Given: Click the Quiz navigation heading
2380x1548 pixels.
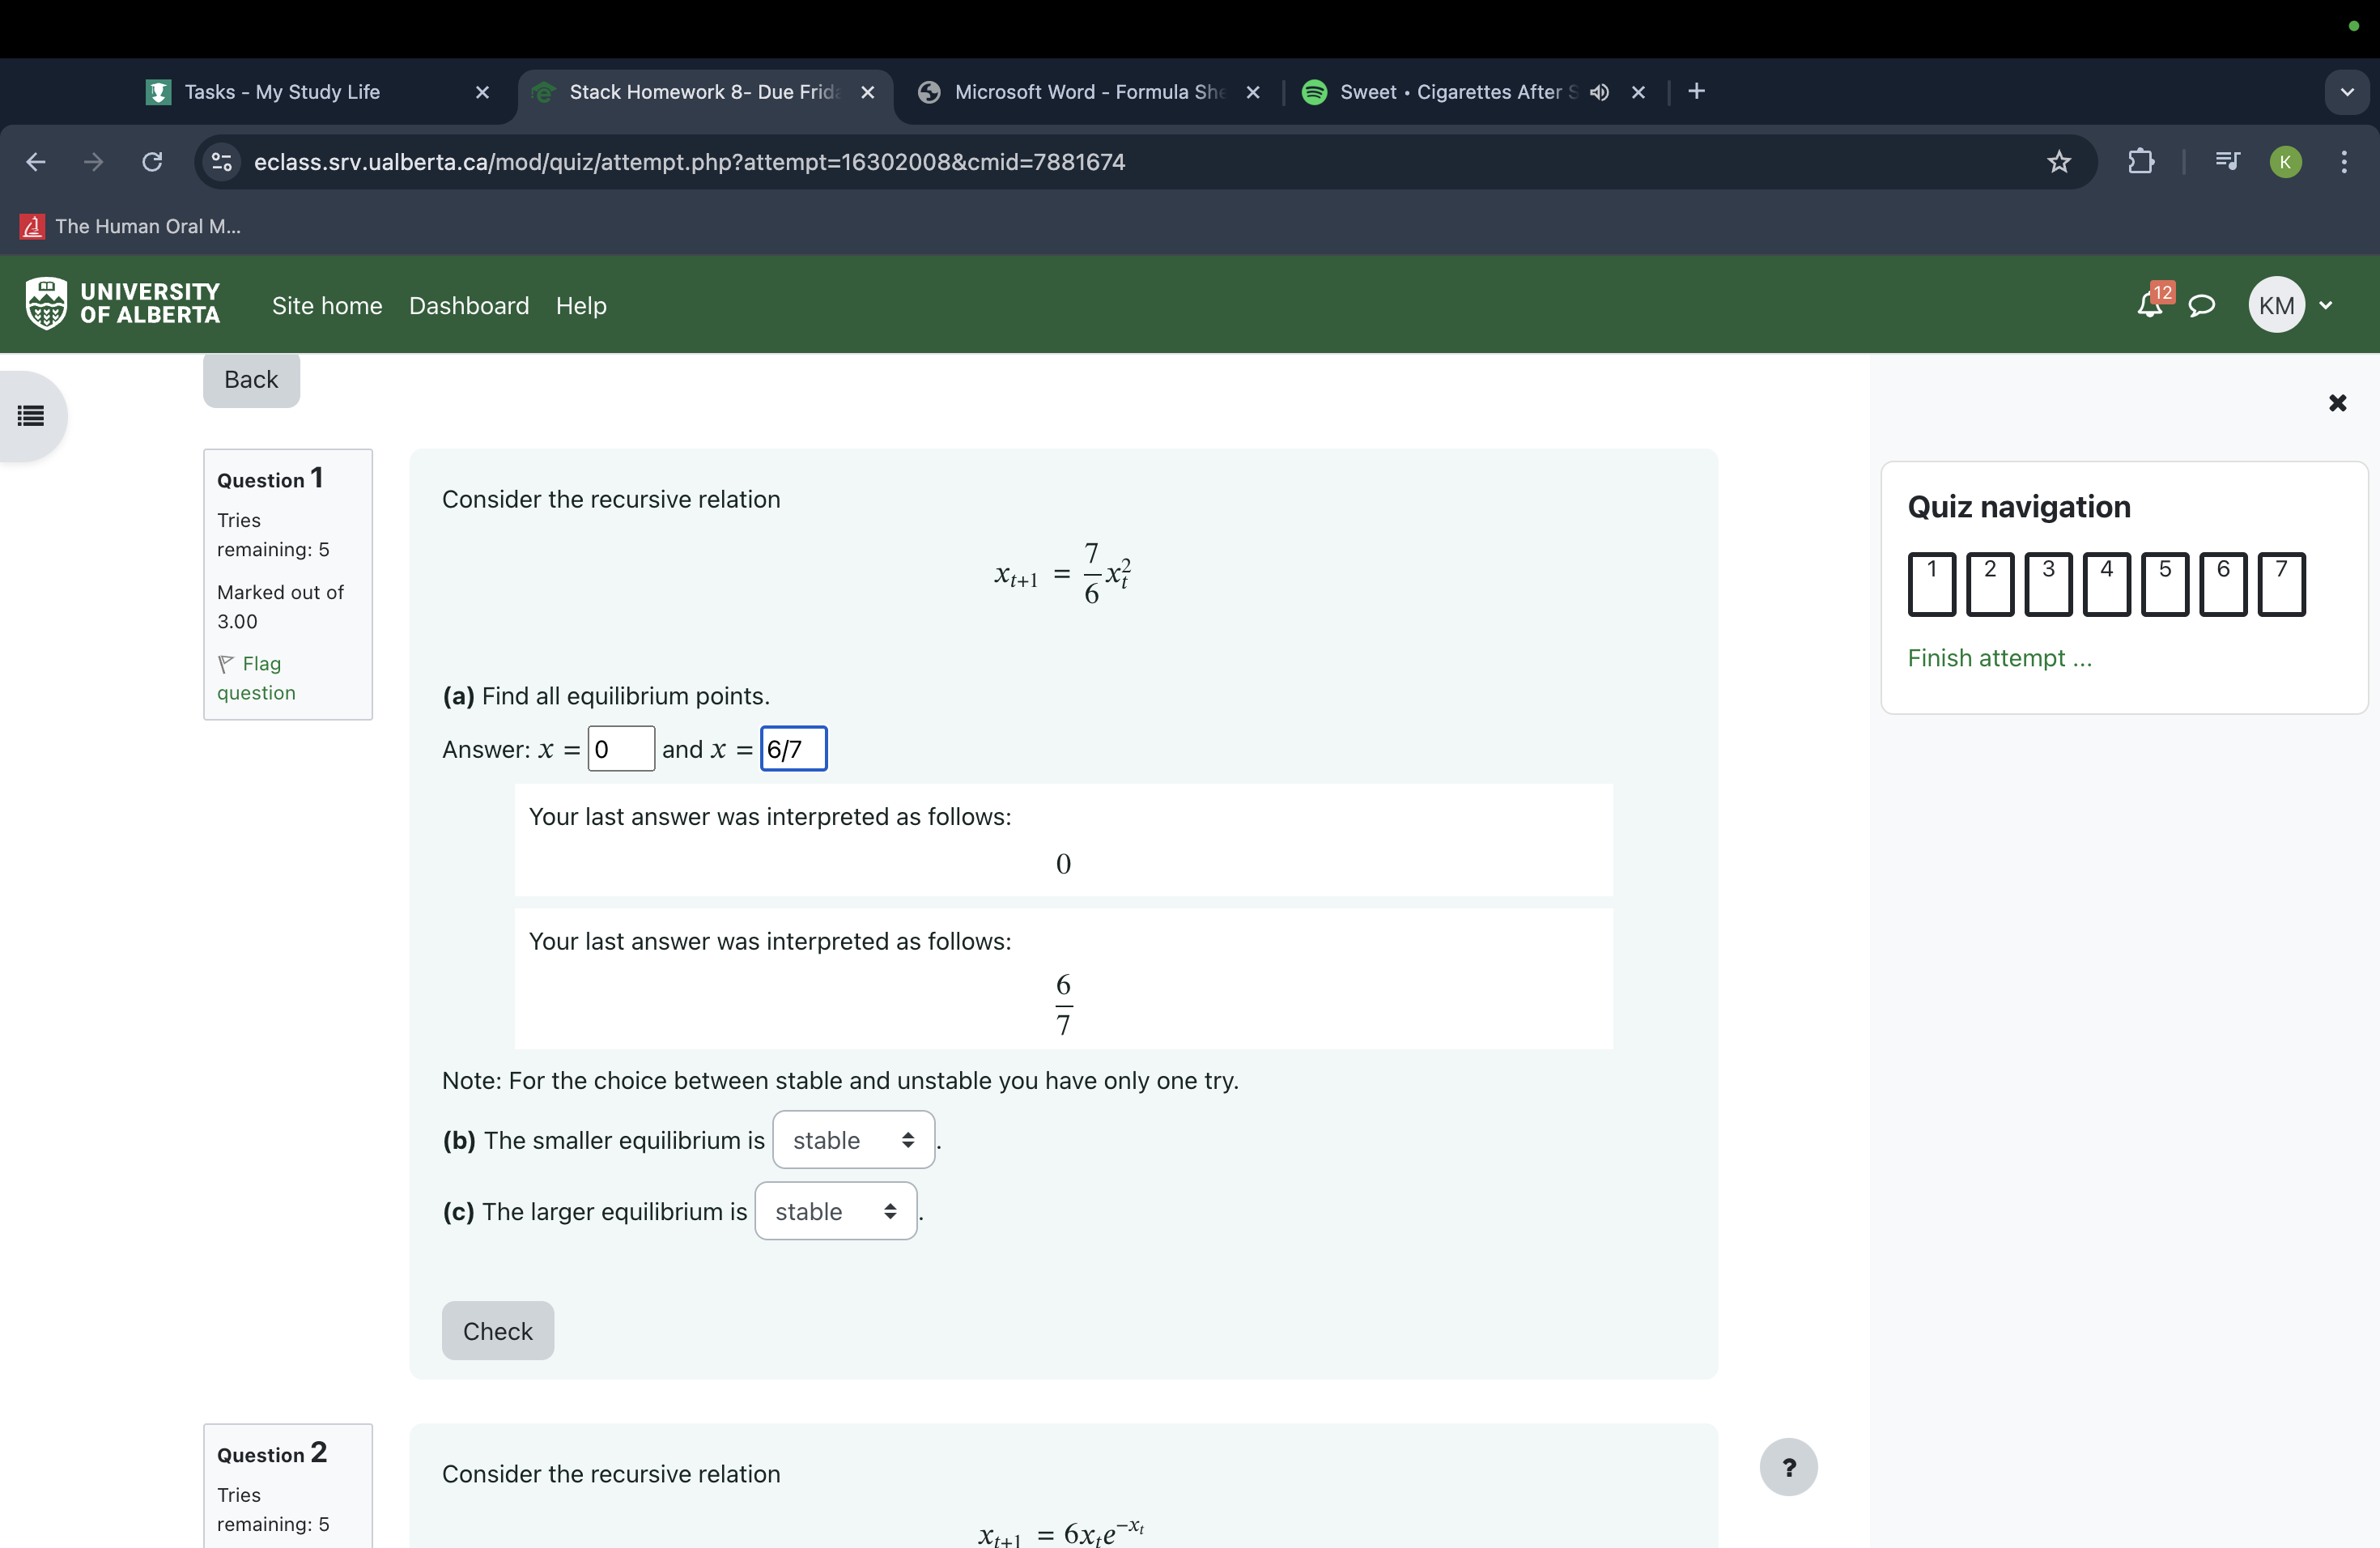Looking at the screenshot, I should (x=2018, y=506).
